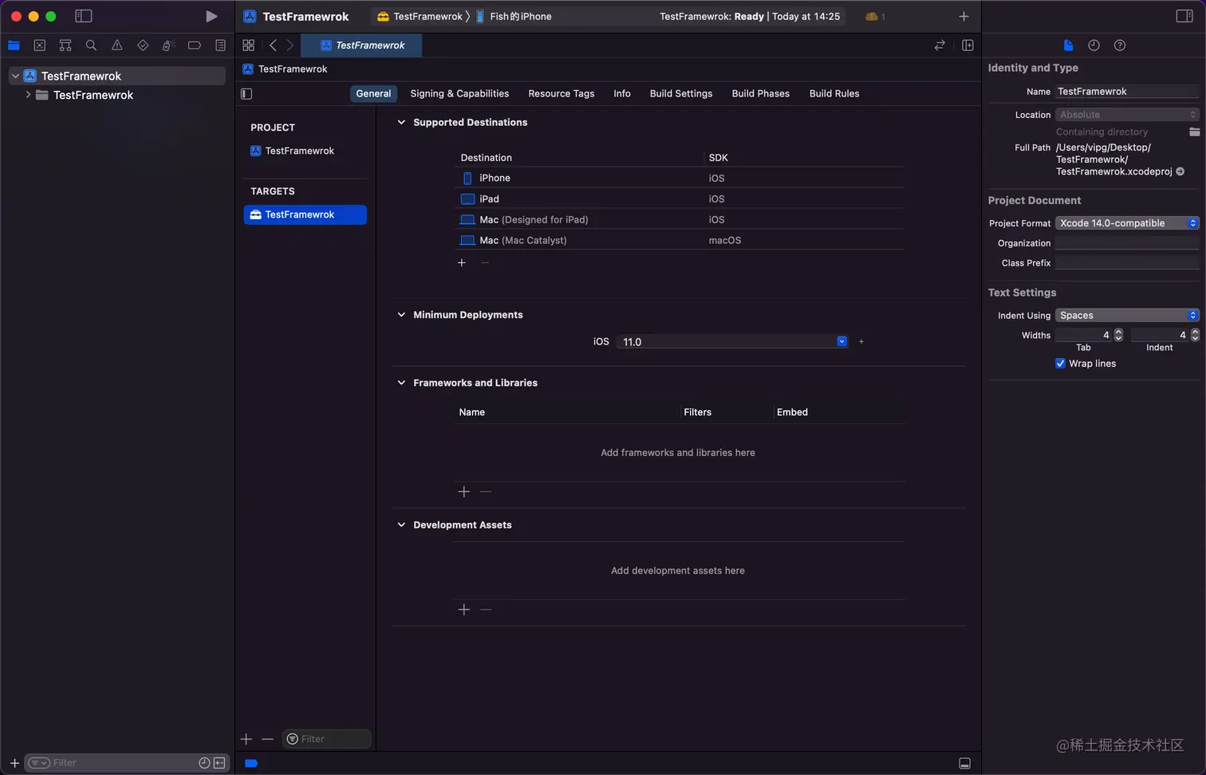
Task: Add an editor on the right
Action: [x=968, y=45]
